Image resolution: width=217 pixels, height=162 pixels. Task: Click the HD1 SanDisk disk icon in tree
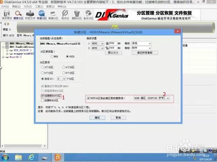(x=7, y=47)
